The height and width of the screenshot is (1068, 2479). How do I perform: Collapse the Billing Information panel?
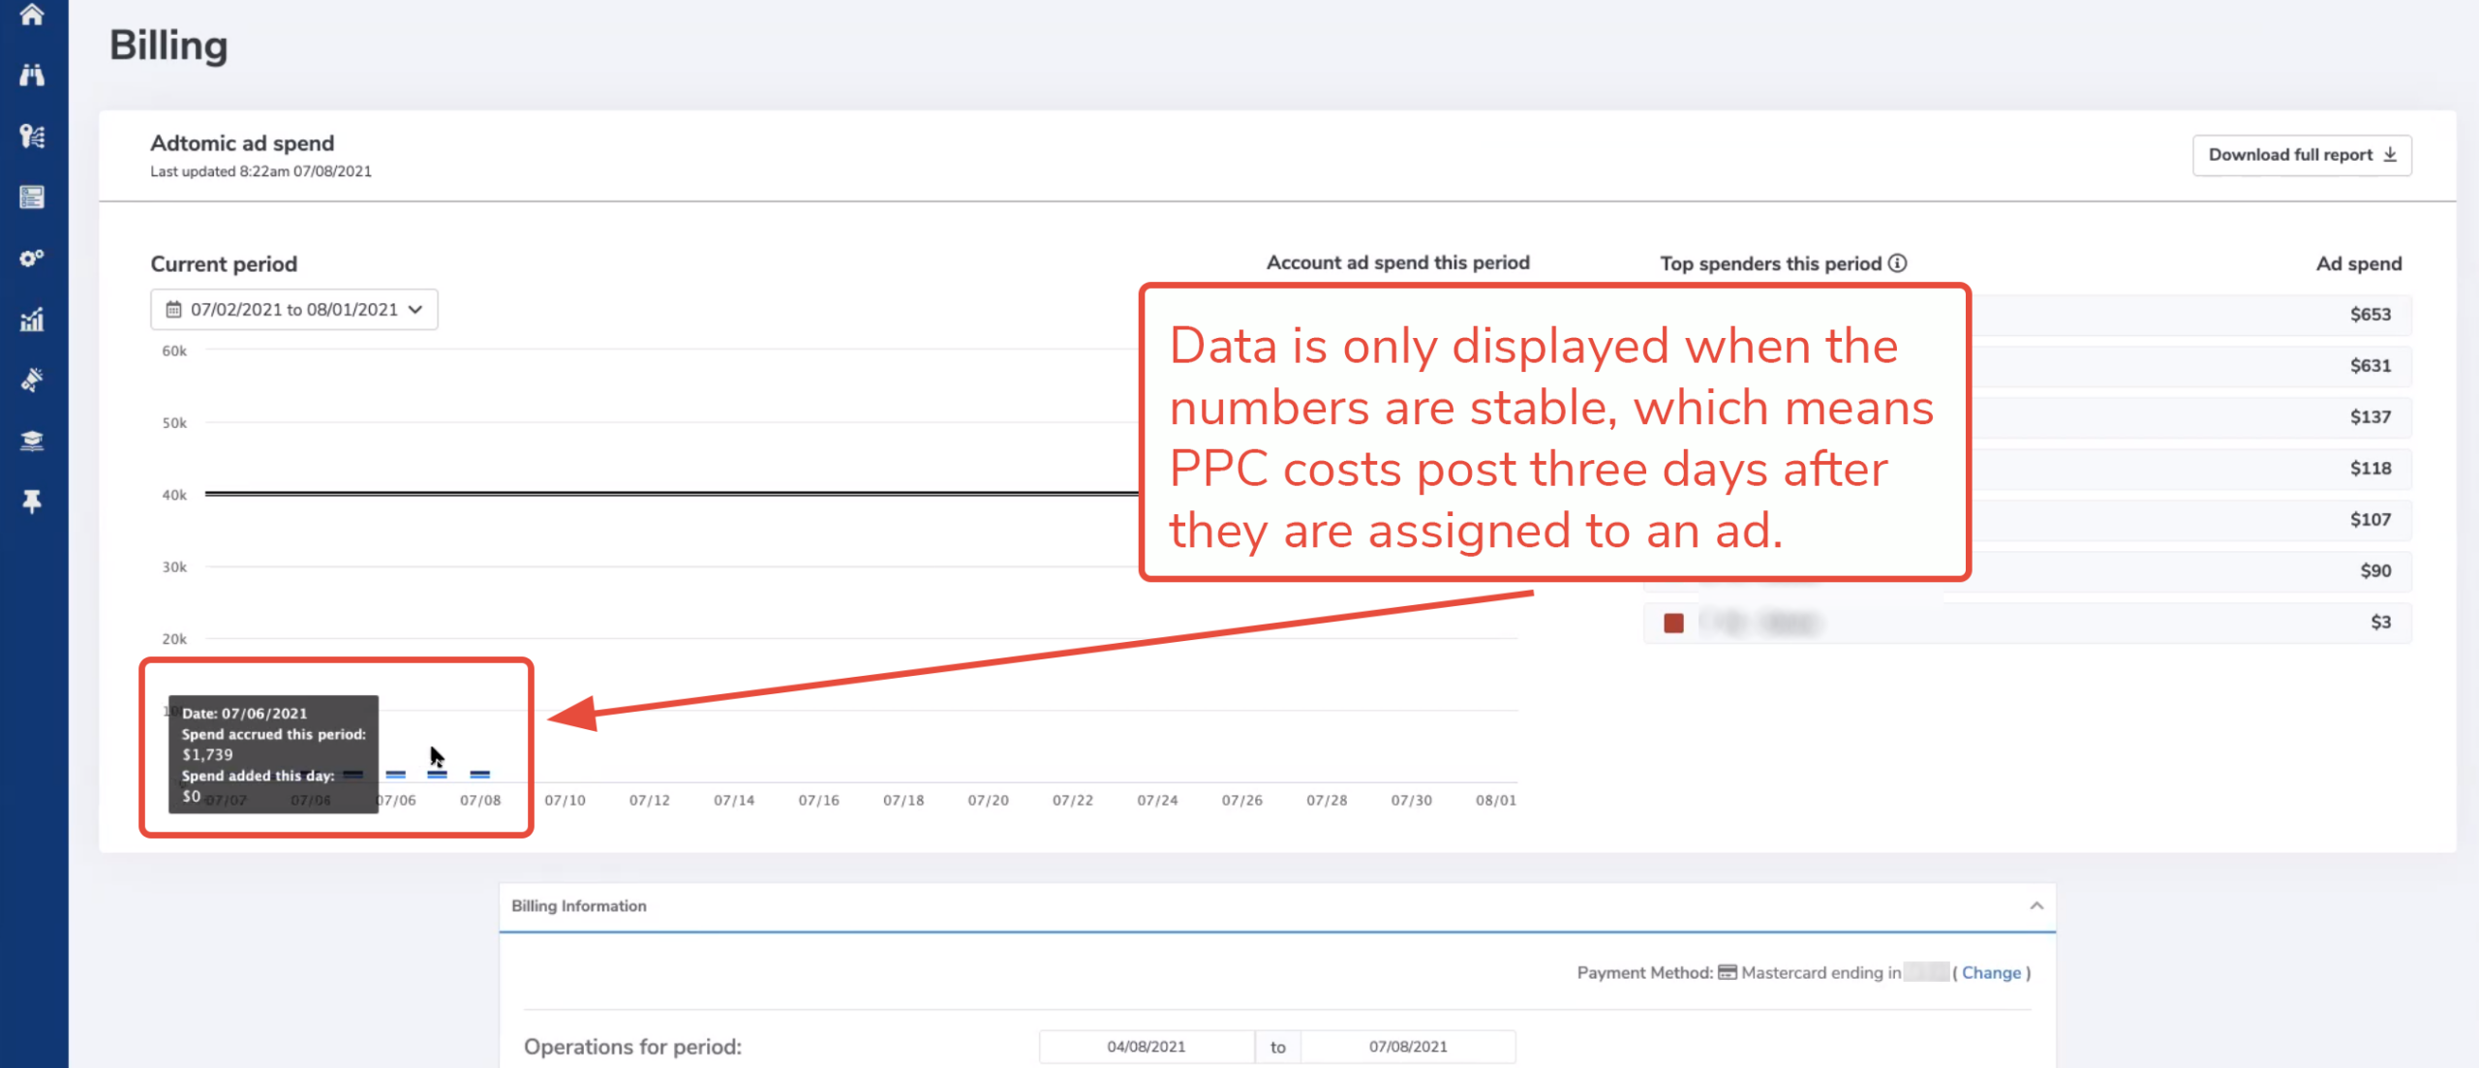click(x=2036, y=906)
